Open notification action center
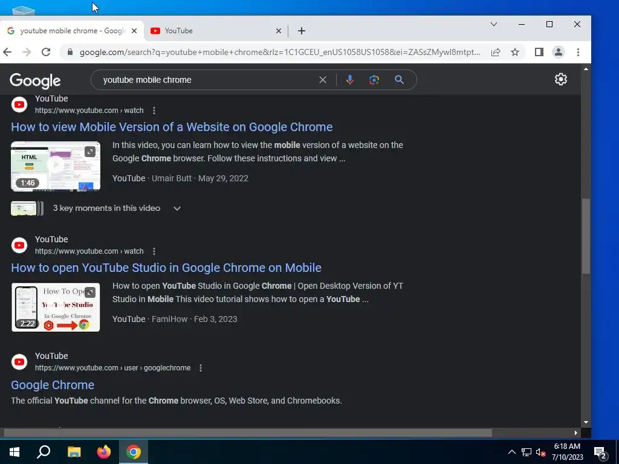This screenshot has width=619, height=464. [x=600, y=453]
